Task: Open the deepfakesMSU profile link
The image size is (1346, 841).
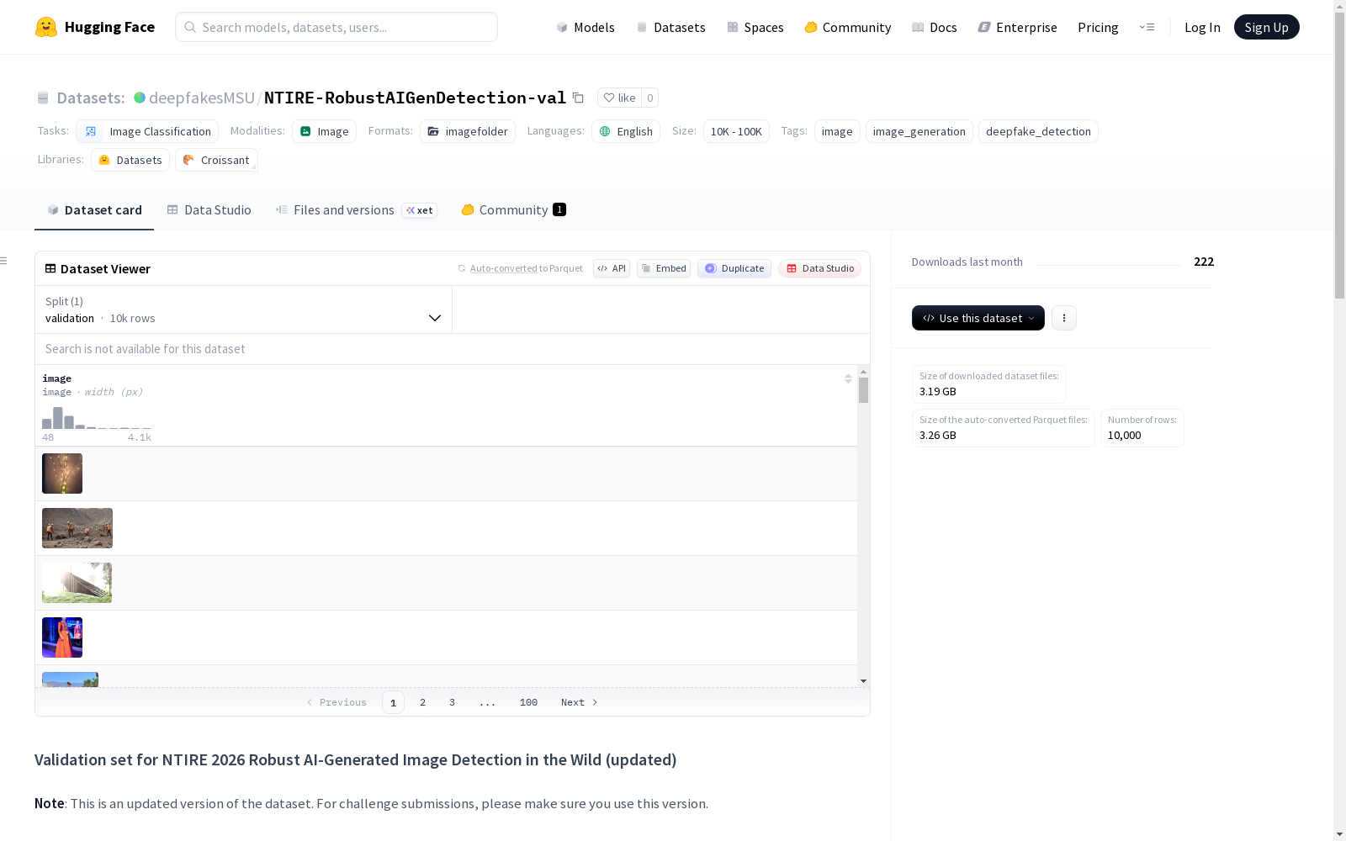Action: point(202,98)
